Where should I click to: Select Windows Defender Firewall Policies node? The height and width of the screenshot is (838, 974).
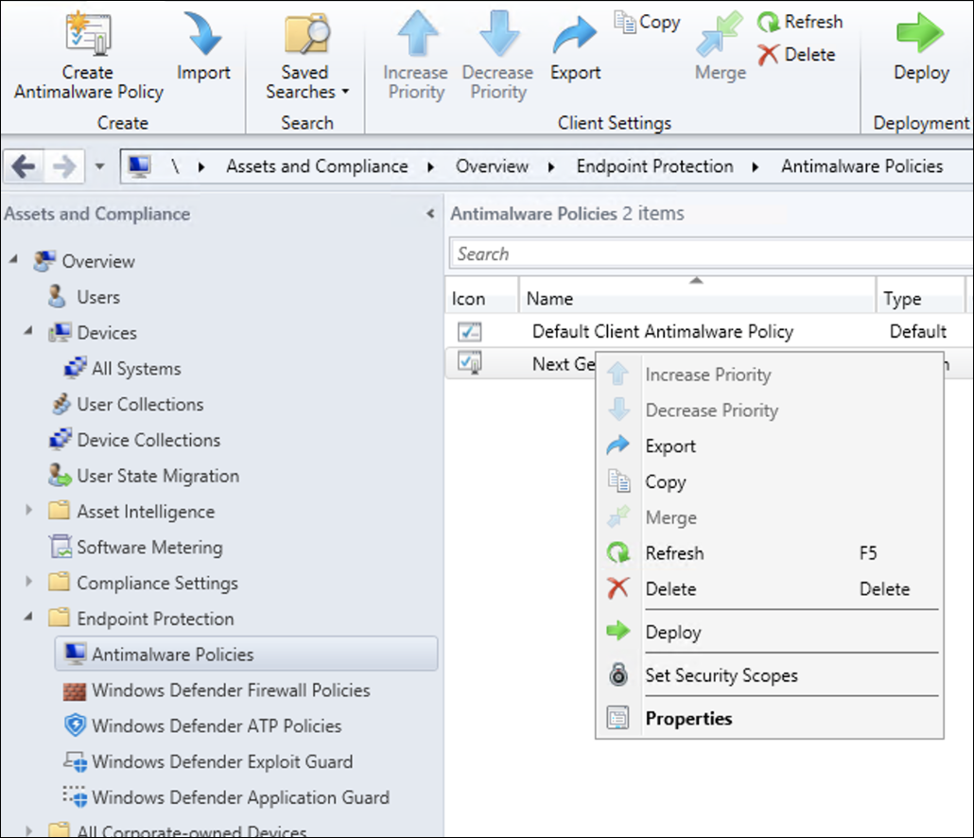coord(230,690)
